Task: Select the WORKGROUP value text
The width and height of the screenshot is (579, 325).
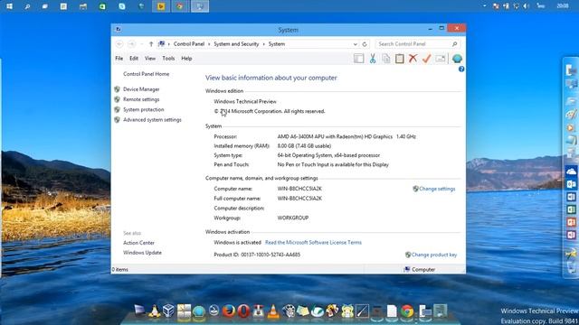Action: click(293, 218)
